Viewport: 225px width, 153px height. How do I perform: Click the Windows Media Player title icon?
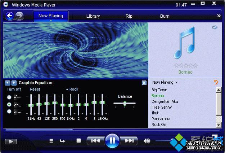(6, 4)
